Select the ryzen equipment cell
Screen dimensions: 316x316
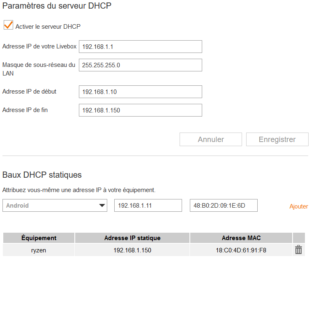tap(39, 250)
